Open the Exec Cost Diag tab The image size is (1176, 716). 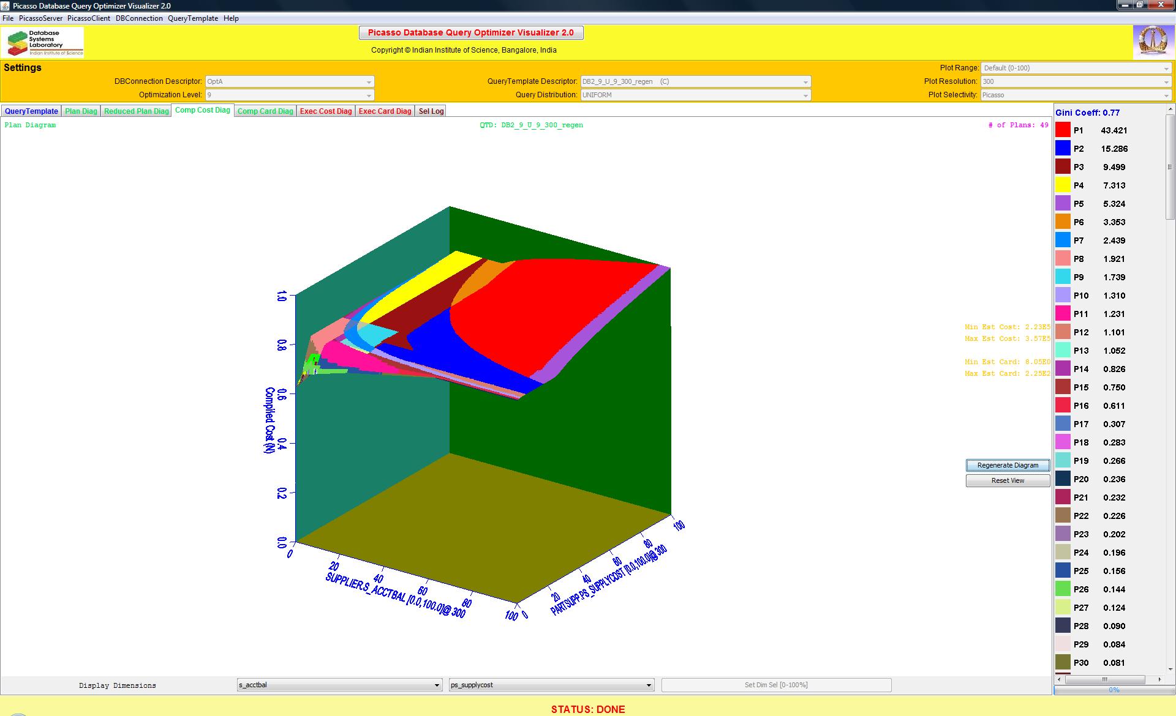(x=326, y=111)
